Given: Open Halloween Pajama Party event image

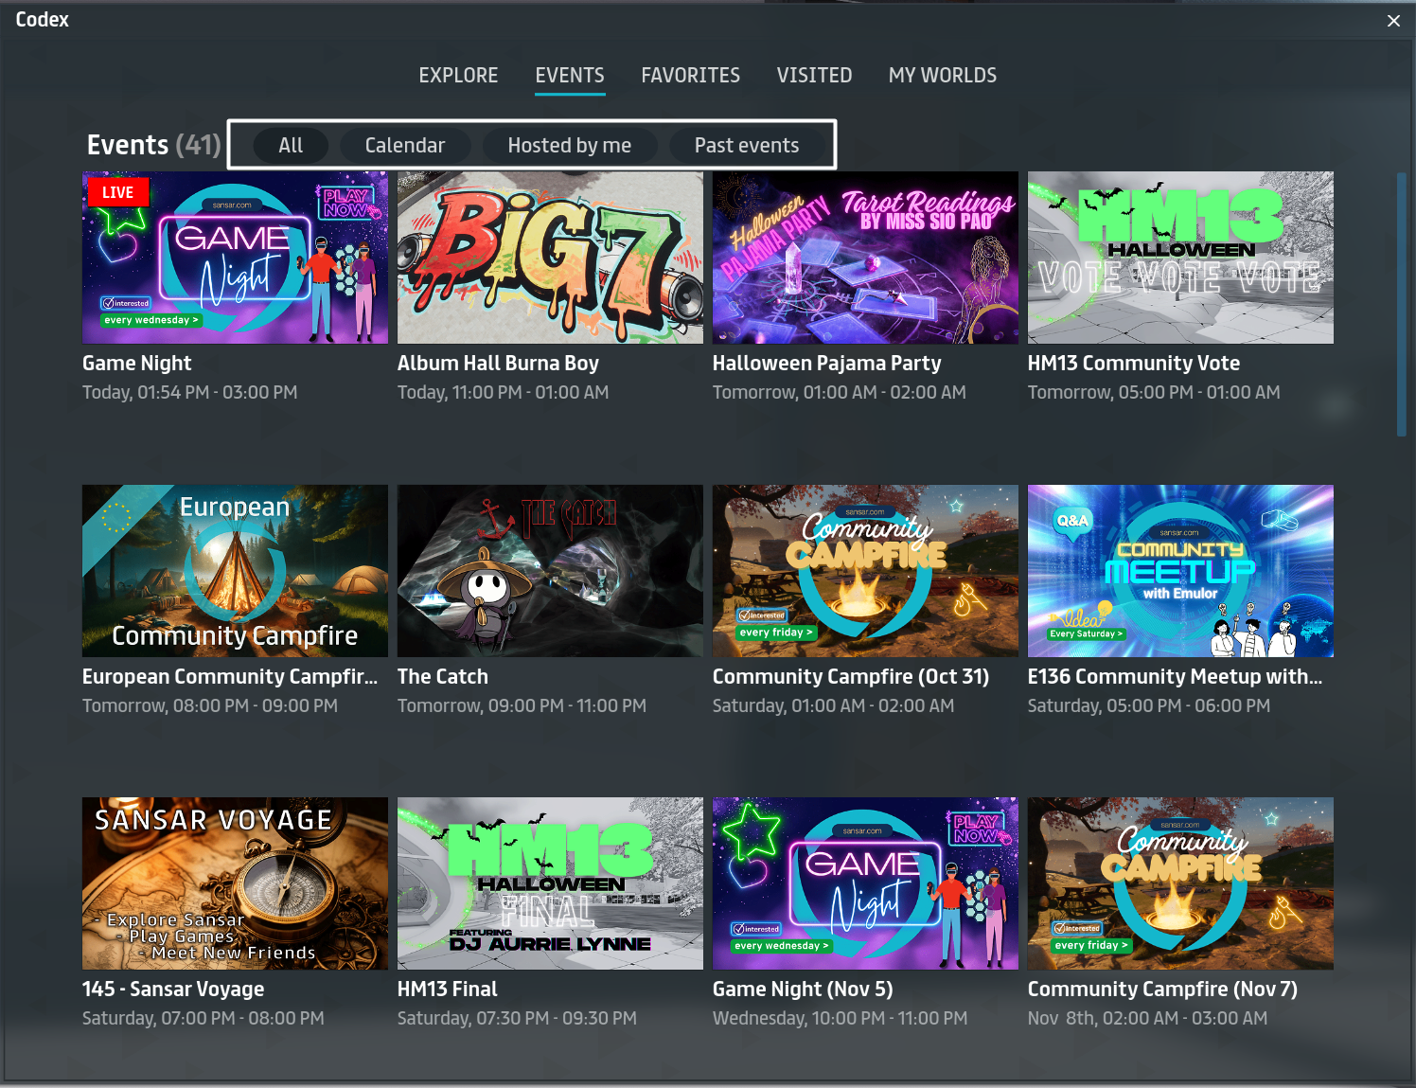Looking at the screenshot, I should coord(865,258).
